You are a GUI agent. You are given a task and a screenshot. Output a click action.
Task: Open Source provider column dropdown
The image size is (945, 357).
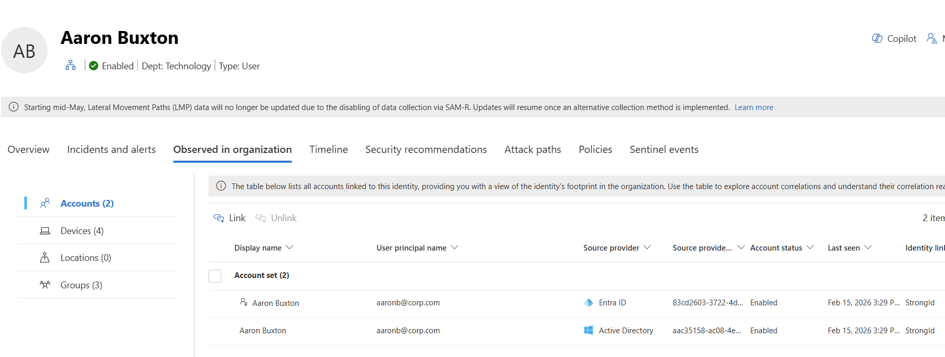pyautogui.click(x=647, y=247)
